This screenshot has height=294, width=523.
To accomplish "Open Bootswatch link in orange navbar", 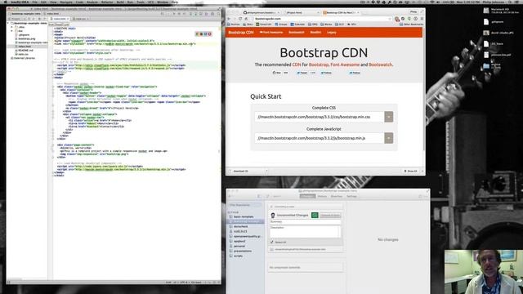I will click(296, 33).
